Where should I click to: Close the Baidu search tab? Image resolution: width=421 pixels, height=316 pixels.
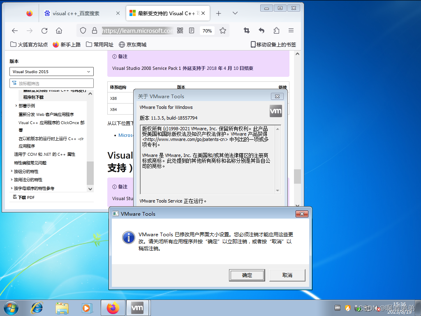(x=118, y=13)
